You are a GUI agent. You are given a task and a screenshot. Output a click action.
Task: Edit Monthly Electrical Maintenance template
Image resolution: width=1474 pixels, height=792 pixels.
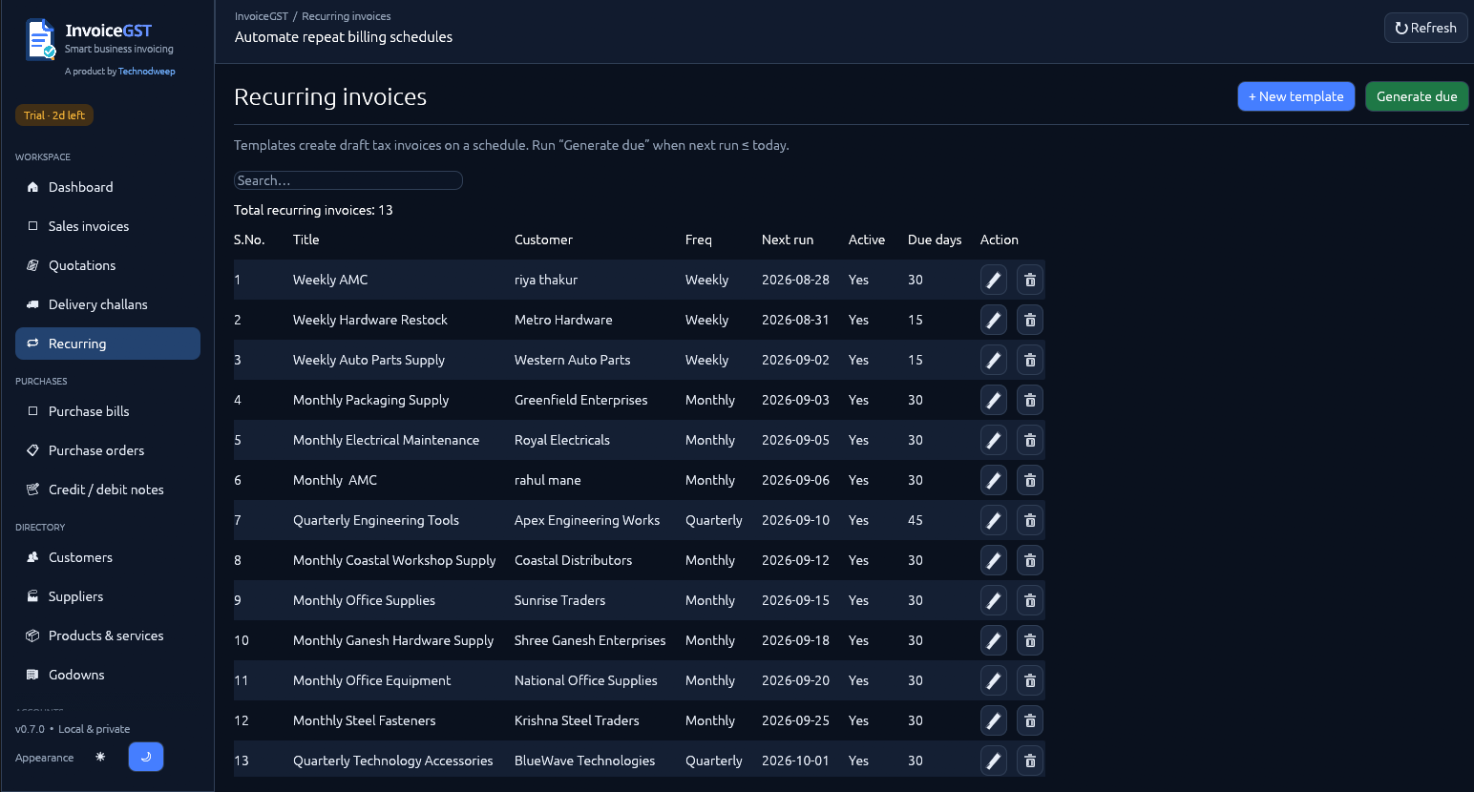click(x=994, y=440)
